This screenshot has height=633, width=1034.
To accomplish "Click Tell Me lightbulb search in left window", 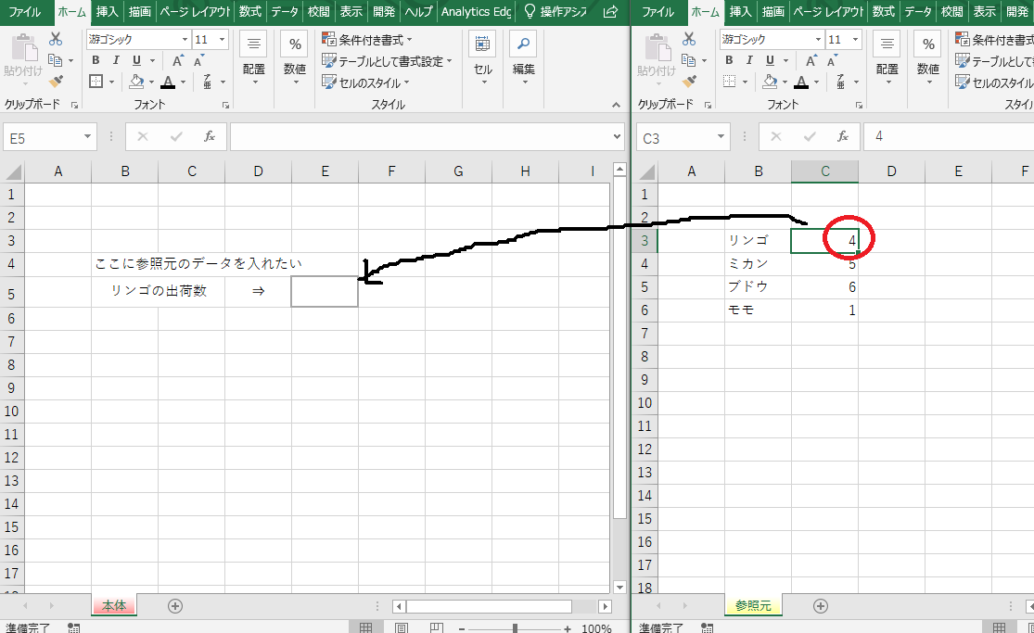I will point(554,12).
